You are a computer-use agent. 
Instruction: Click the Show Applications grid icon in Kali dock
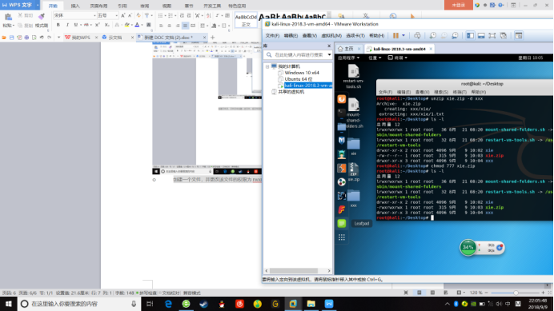[341, 237]
